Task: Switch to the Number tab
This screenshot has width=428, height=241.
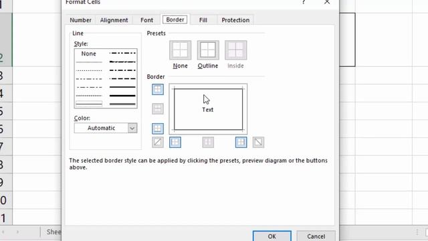Action: pyautogui.click(x=80, y=20)
